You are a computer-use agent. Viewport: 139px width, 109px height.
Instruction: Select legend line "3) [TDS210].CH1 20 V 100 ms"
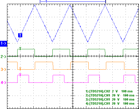coord(110,99)
